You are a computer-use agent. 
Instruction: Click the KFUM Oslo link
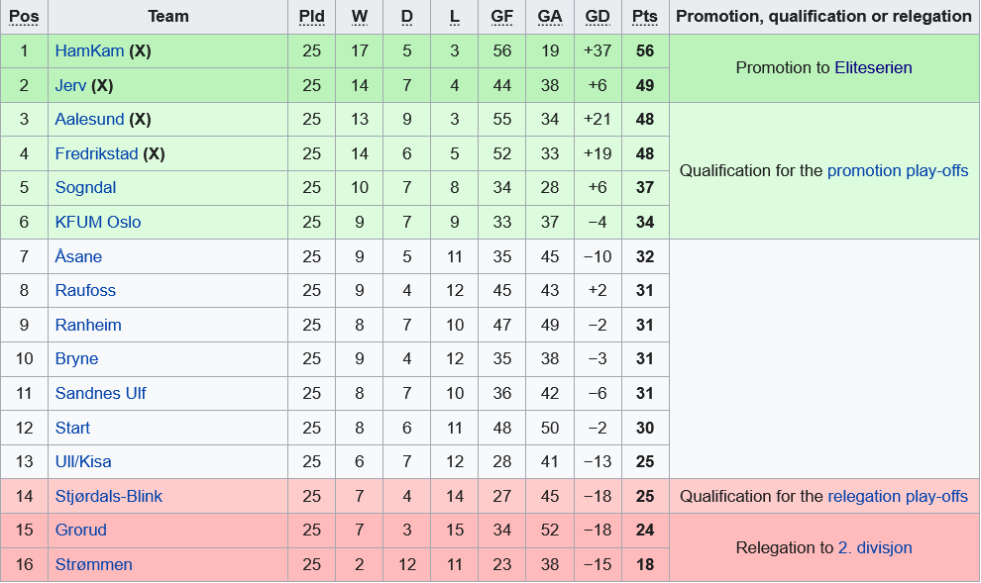coord(98,222)
